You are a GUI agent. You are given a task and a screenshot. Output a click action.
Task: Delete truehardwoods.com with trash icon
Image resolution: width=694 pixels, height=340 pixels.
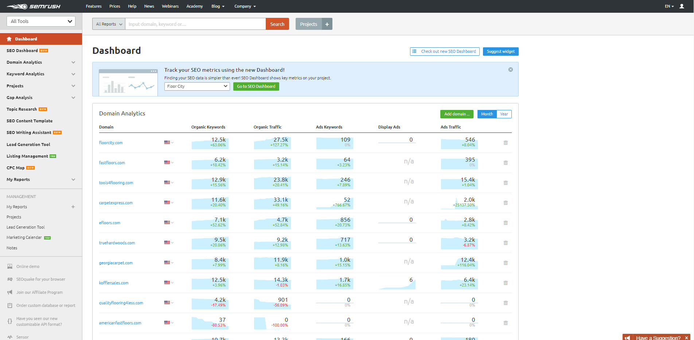tap(506, 243)
